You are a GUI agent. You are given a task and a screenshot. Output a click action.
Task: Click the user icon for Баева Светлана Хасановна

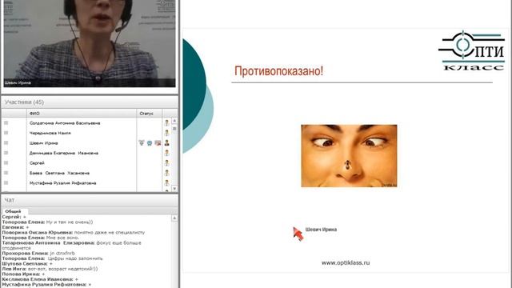(167, 173)
